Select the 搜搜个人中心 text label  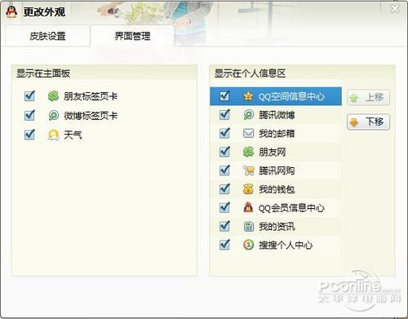click(x=286, y=245)
